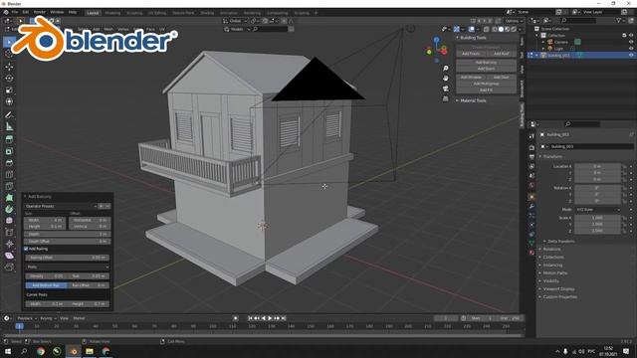Expand the Relations section
The width and height of the screenshot is (637, 358).
pyautogui.click(x=551, y=250)
